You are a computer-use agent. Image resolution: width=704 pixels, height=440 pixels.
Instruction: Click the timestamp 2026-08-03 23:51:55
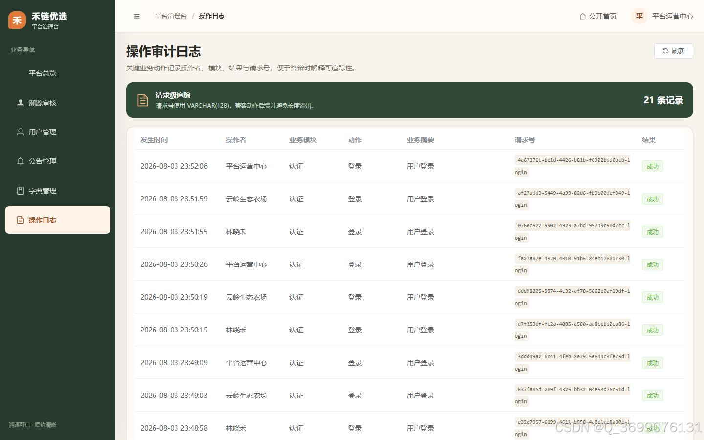click(x=174, y=232)
